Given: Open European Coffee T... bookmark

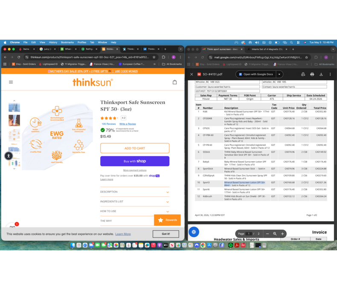Looking at the screenshot, I should tap(131, 64).
